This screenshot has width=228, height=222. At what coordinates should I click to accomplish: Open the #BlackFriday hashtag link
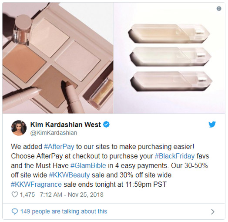click(174, 156)
